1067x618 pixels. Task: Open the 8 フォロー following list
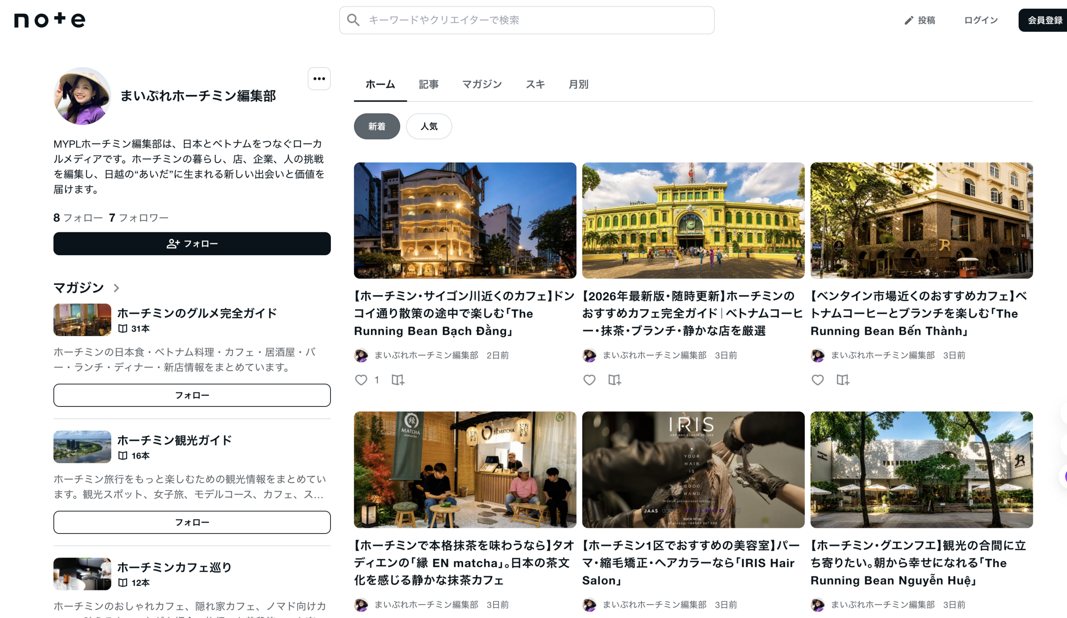point(78,218)
